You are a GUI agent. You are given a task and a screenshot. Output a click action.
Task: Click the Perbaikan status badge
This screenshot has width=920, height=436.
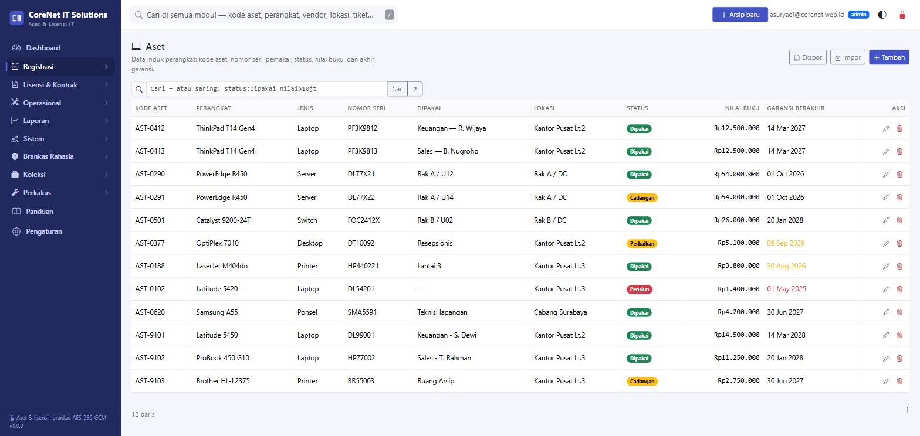click(642, 243)
